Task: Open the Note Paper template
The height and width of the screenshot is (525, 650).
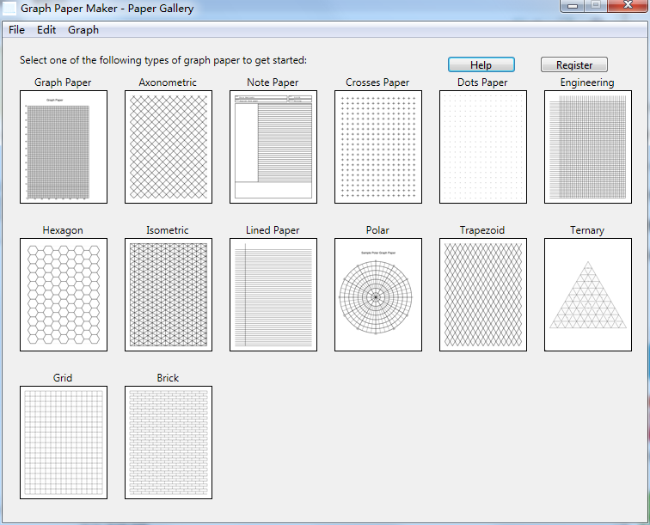Action: pyautogui.click(x=273, y=147)
